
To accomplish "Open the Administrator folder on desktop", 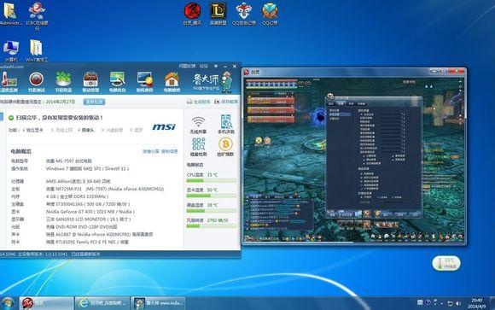I will point(11,15).
